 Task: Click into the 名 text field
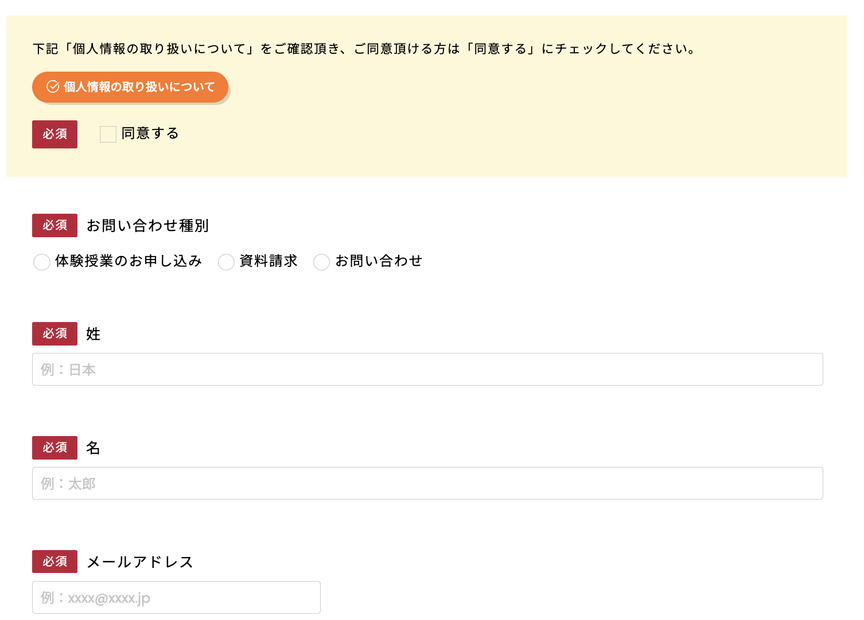[x=427, y=484]
